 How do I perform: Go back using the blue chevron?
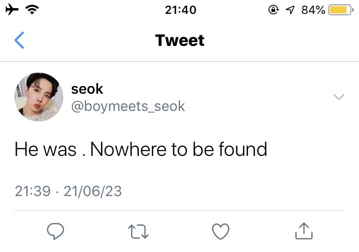19,40
